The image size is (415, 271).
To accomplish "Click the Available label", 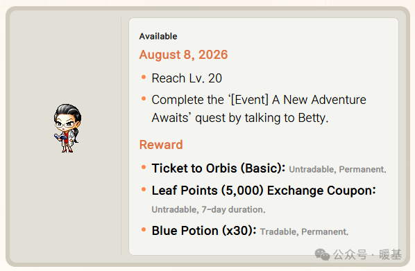I will click(158, 36).
